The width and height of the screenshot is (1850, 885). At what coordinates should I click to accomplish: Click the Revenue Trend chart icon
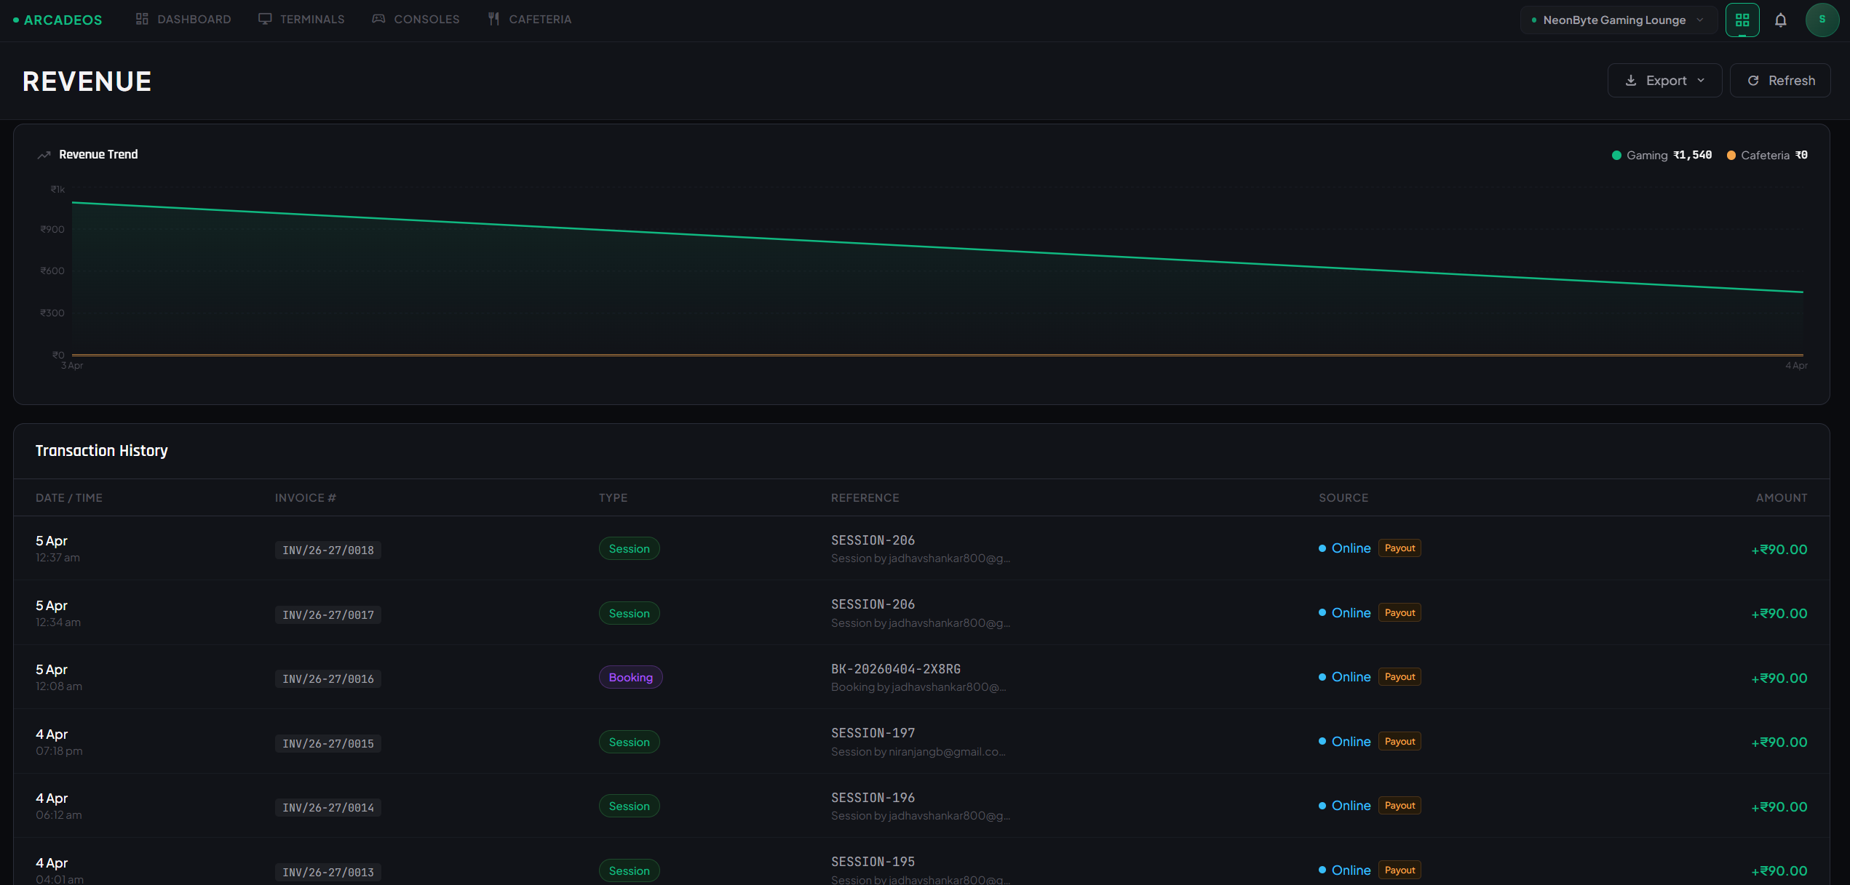[44, 155]
